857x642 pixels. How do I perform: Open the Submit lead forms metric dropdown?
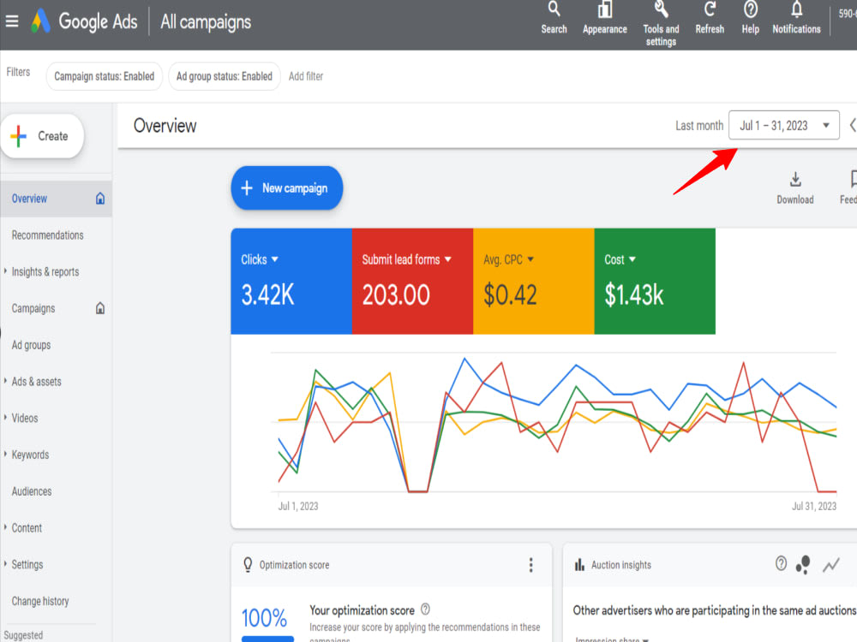click(406, 259)
